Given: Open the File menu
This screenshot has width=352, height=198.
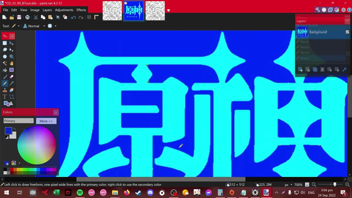Looking at the screenshot, I should (x=5, y=10).
